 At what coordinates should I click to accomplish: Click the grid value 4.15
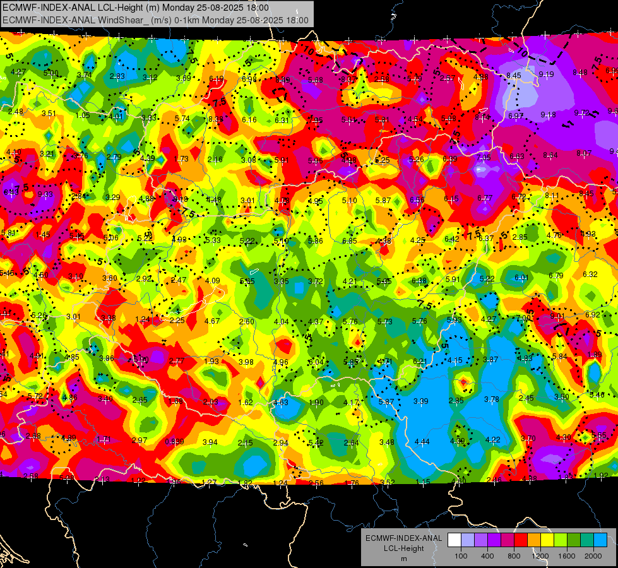455,360
